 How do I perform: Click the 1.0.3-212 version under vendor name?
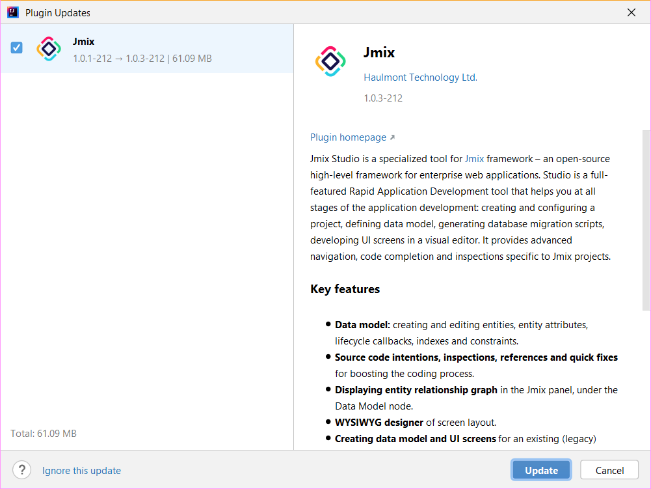[x=383, y=98]
